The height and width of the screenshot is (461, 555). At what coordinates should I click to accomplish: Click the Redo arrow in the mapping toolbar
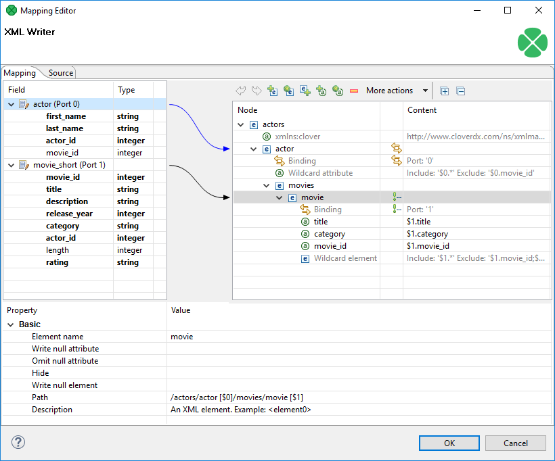coord(257,91)
